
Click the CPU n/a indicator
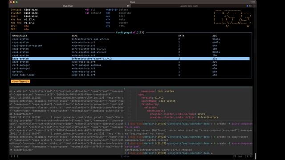(20, 26)
